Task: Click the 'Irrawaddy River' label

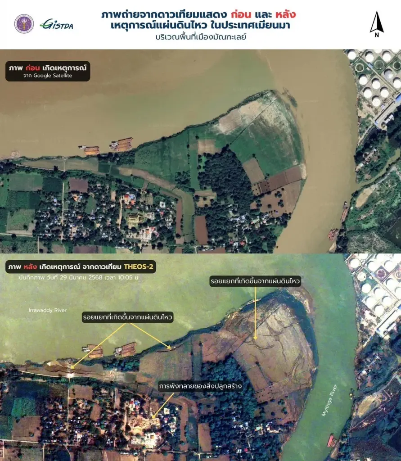Action: pos(48,310)
